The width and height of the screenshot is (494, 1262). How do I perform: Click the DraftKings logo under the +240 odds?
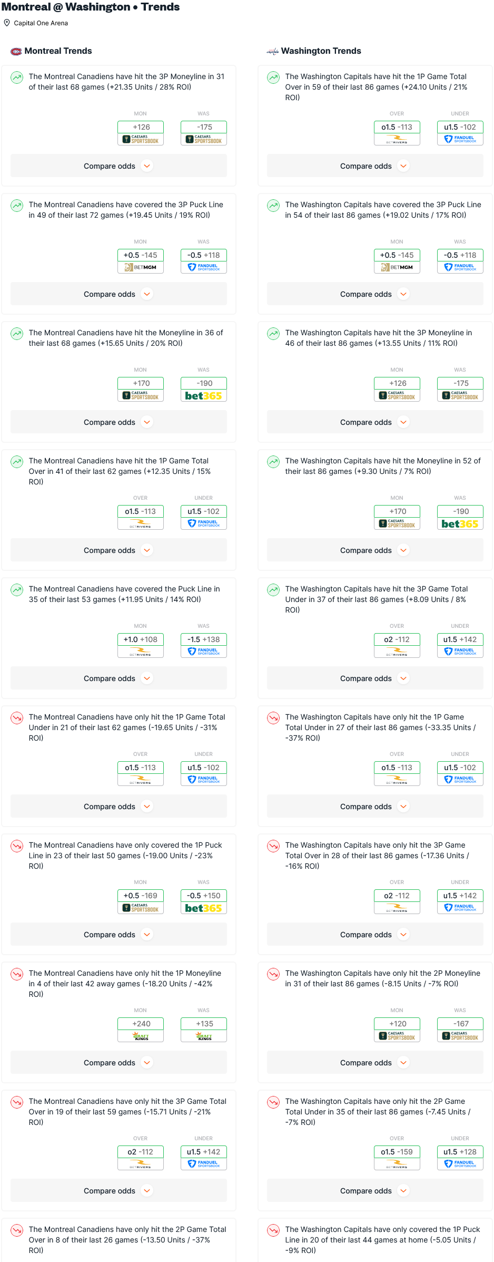141,1036
